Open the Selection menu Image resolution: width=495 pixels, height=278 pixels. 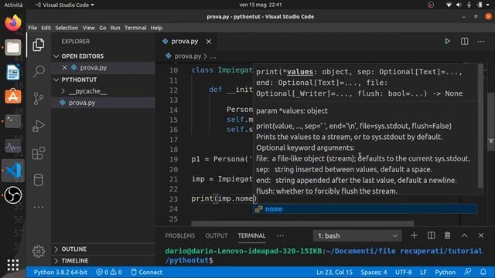[67, 28]
